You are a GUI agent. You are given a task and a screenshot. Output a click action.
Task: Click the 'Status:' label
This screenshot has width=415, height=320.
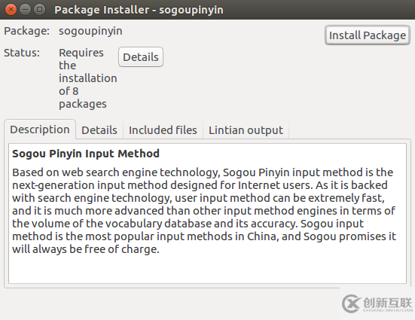[22, 53]
